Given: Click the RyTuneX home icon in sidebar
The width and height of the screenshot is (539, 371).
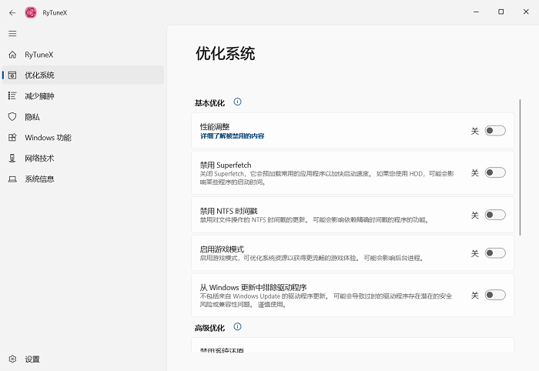Looking at the screenshot, I should (x=12, y=55).
